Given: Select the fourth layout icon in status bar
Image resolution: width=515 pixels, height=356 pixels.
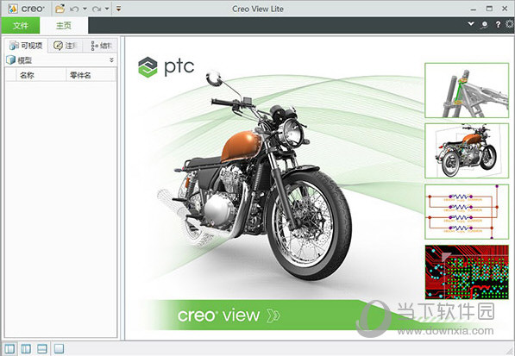Looking at the screenshot, I should coord(59,348).
